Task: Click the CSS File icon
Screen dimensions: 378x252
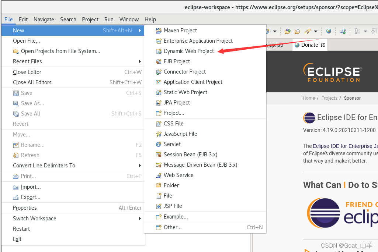Action: [159, 124]
